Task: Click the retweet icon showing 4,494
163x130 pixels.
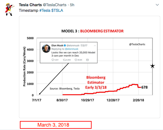Action: [64, 60]
